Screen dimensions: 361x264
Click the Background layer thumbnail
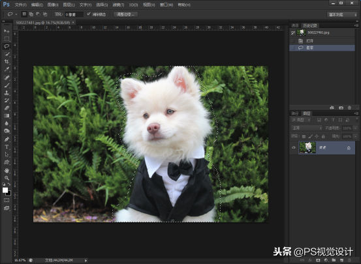[x=307, y=147]
